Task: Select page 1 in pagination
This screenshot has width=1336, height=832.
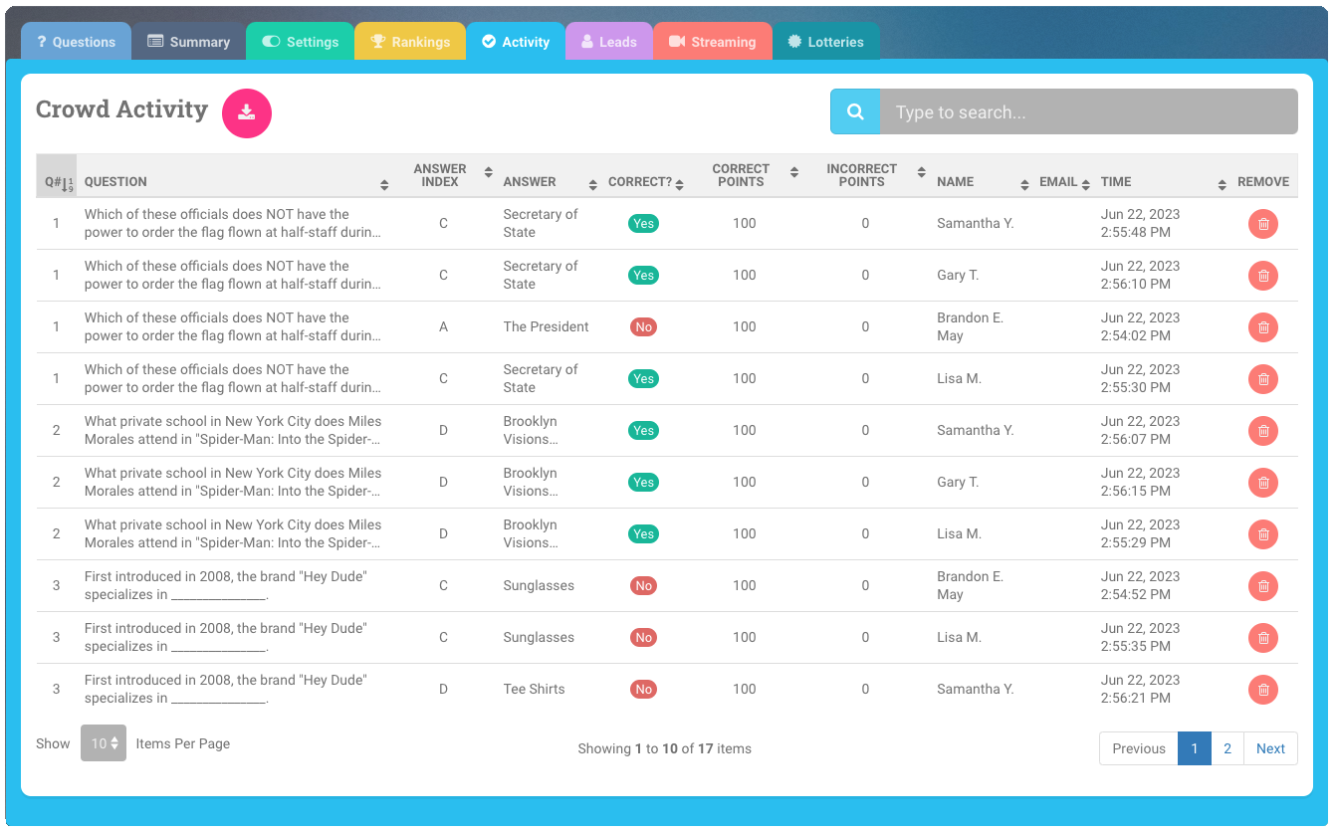Action: 1195,748
